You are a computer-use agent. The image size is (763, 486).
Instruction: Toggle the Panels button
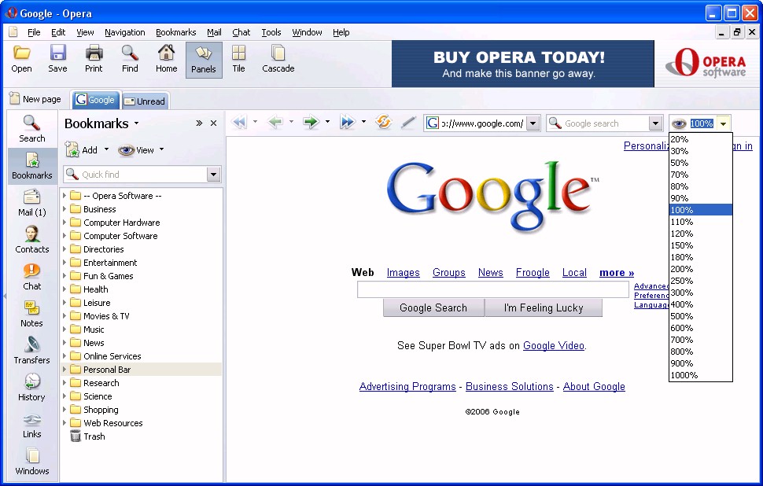click(204, 60)
